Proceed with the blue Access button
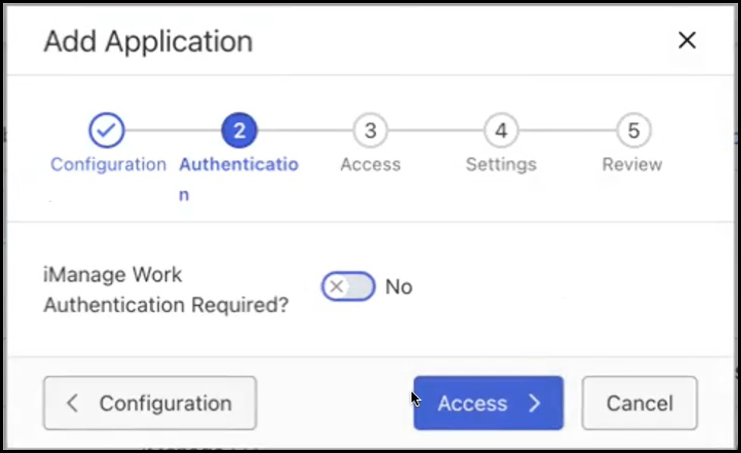This screenshot has width=741, height=453. point(487,403)
